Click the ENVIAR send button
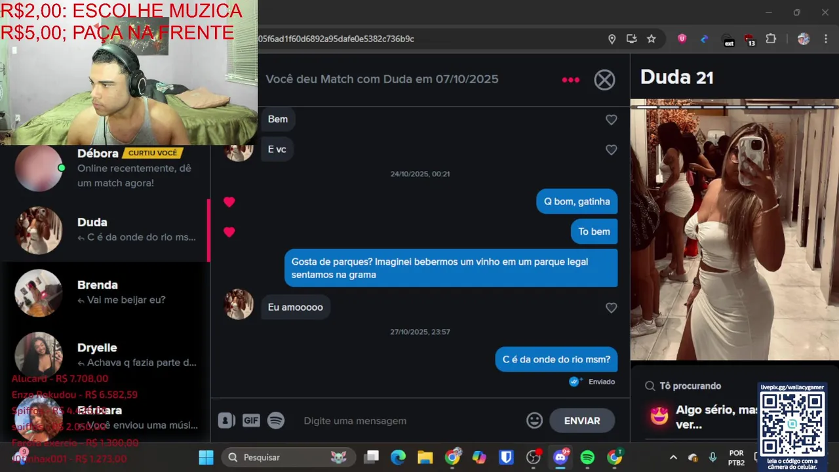The image size is (839, 472). (x=582, y=421)
